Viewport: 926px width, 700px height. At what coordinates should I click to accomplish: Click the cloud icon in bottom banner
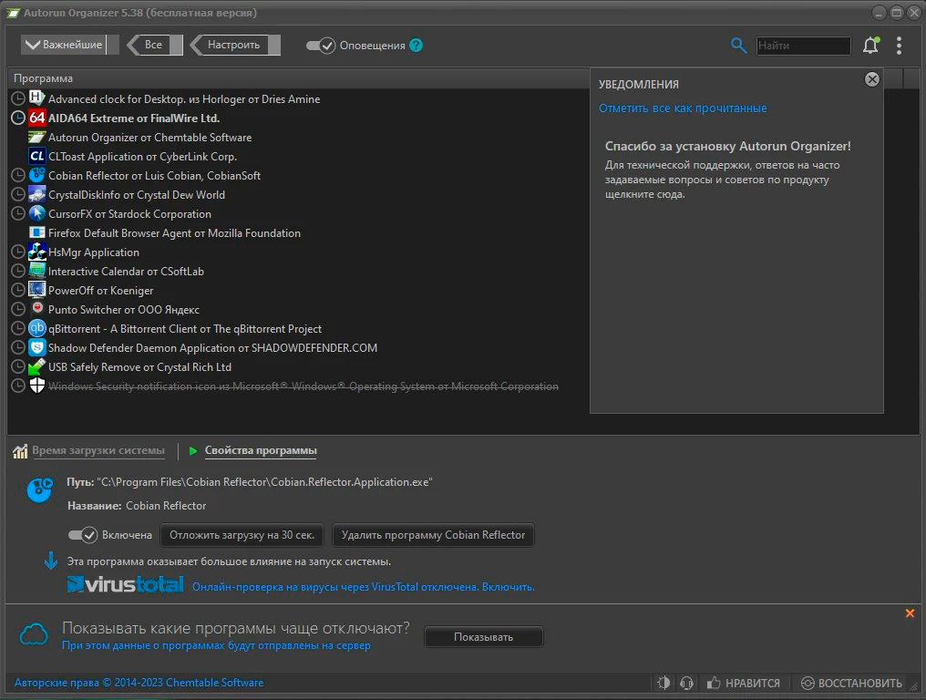[34, 635]
